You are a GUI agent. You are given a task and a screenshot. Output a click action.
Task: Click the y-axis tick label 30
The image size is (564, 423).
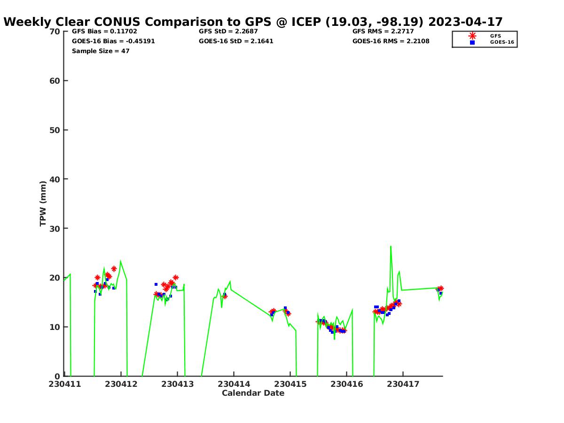click(55, 228)
